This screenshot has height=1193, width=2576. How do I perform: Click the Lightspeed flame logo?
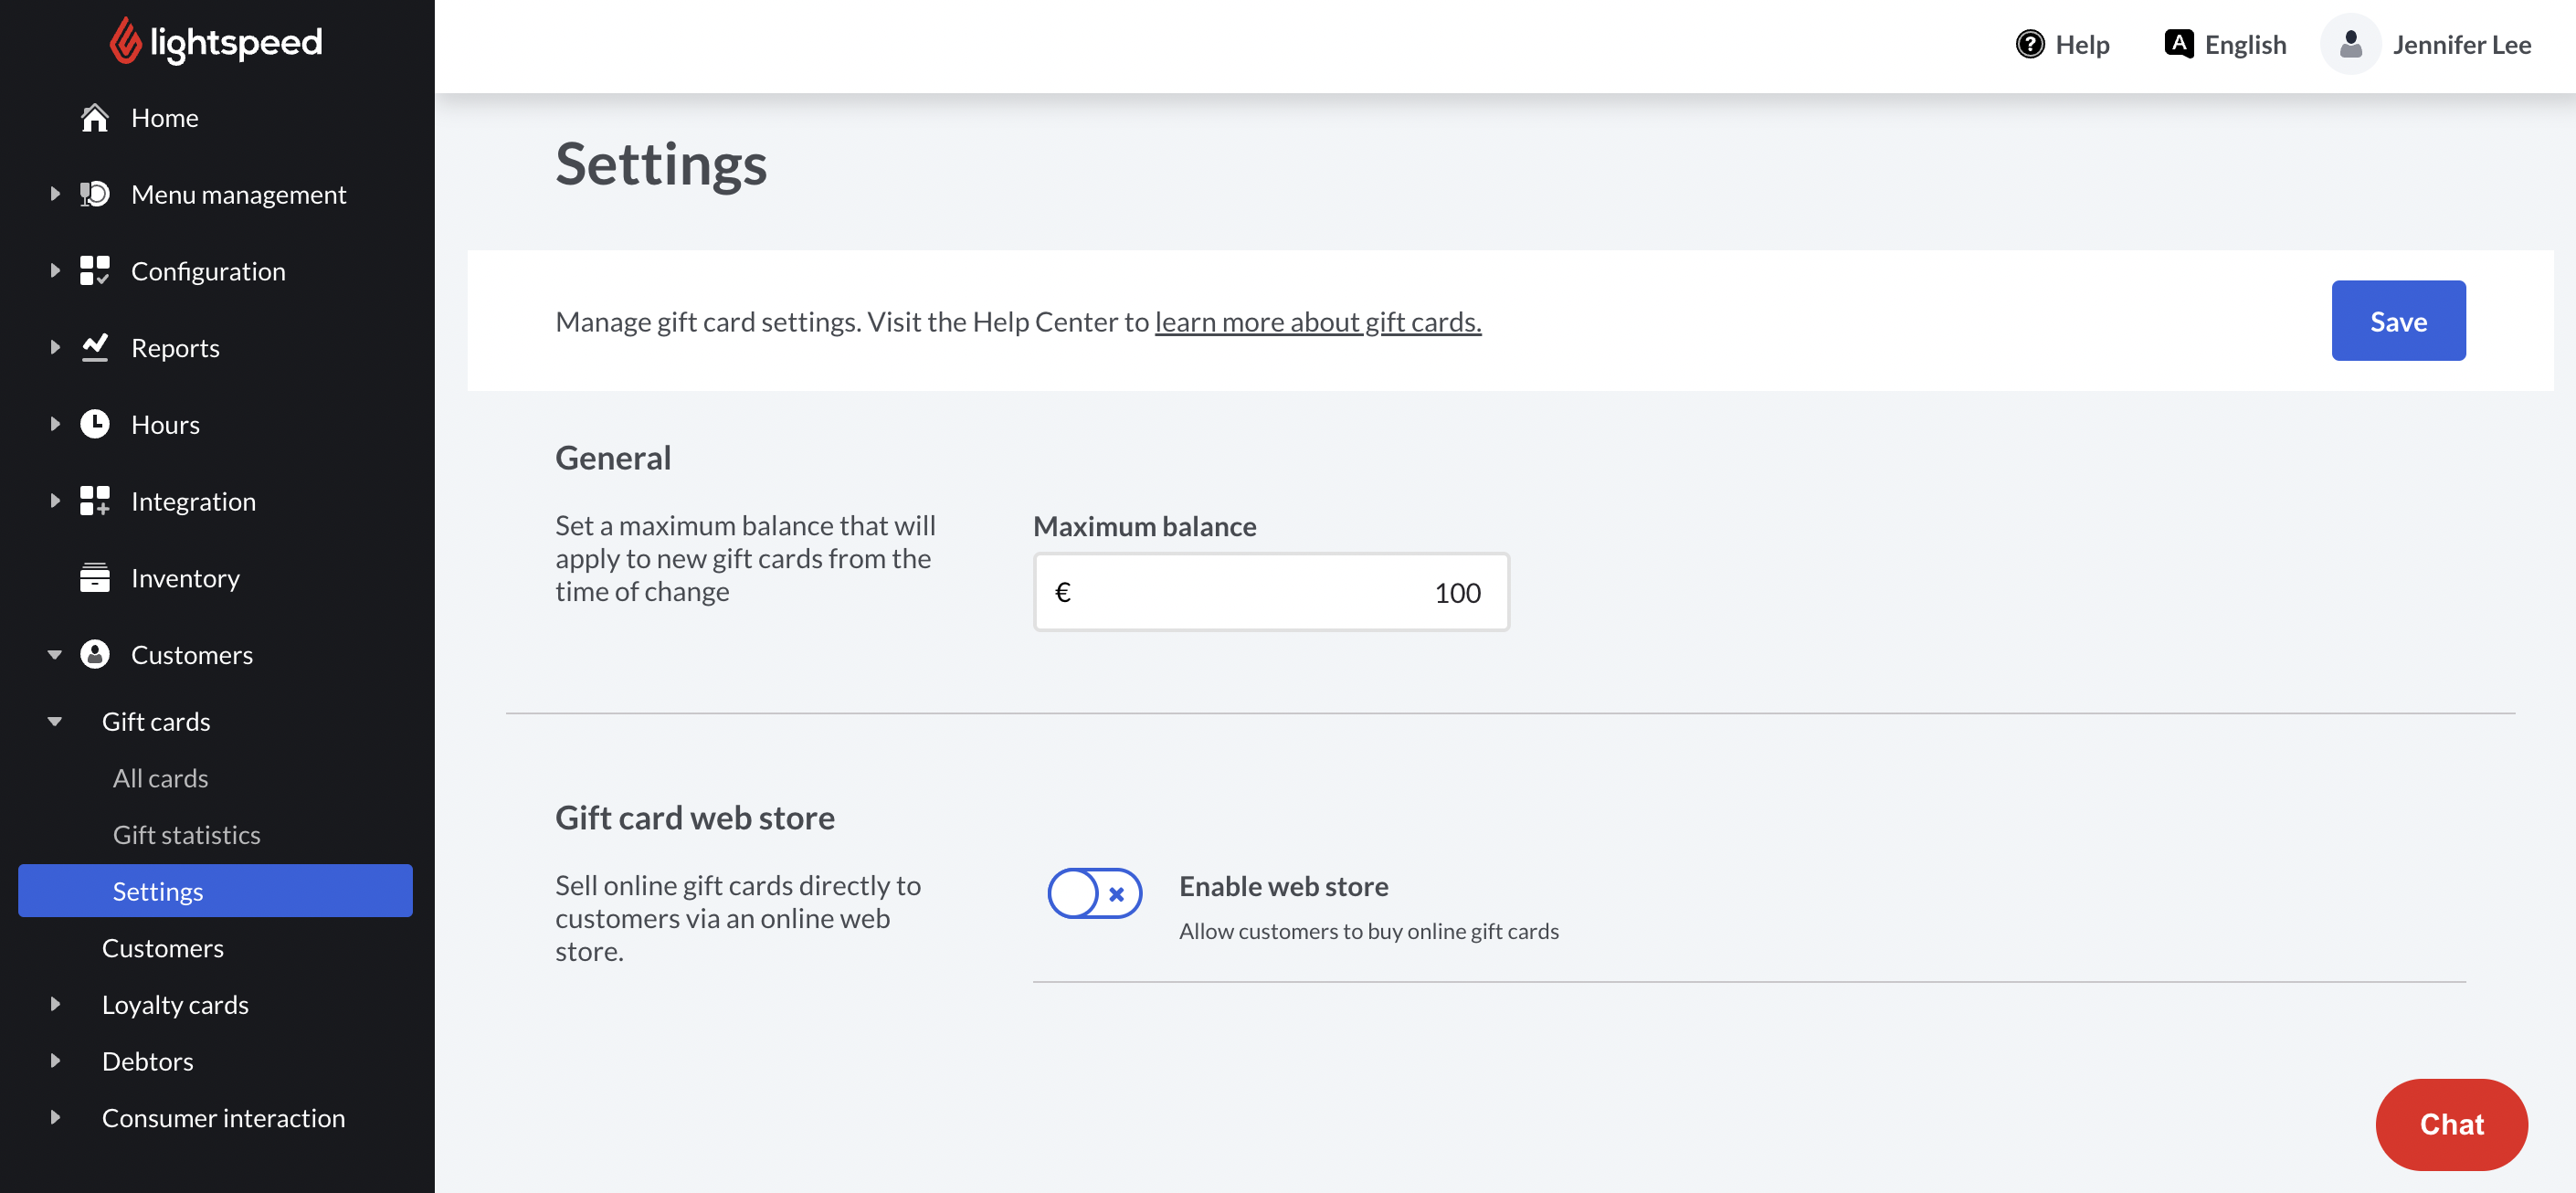click(x=125, y=41)
